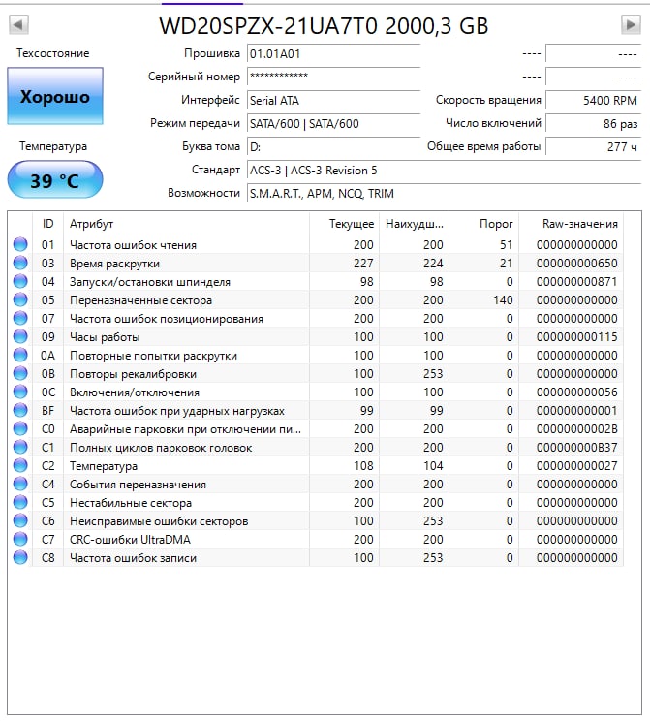This screenshot has height=721, width=650.
Task: Select the Включения/отключения attribute text
Action: tap(135, 392)
